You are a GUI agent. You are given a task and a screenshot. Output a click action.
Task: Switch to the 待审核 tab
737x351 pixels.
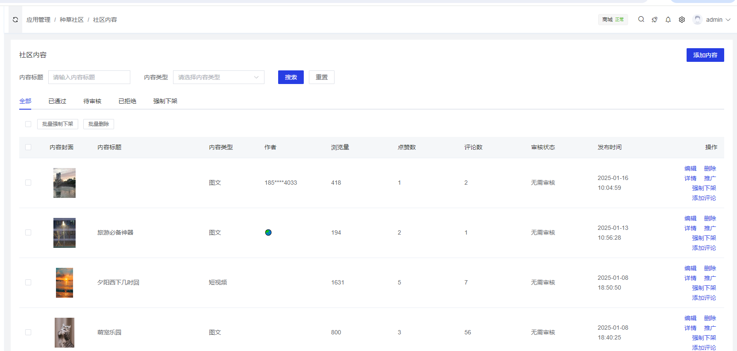pos(92,101)
